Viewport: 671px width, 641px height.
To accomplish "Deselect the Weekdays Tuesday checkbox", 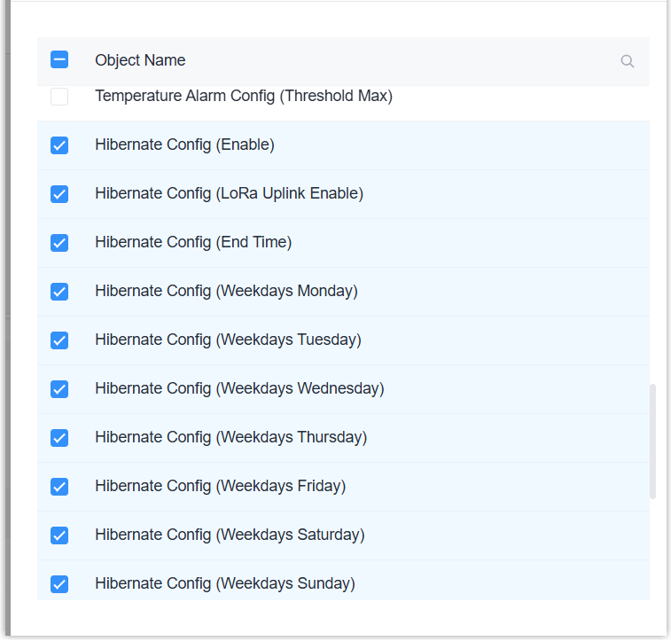I will [59, 340].
